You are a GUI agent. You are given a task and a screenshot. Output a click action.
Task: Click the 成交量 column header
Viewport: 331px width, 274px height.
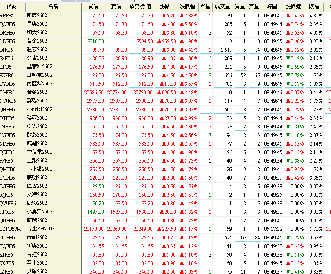coord(222,6)
